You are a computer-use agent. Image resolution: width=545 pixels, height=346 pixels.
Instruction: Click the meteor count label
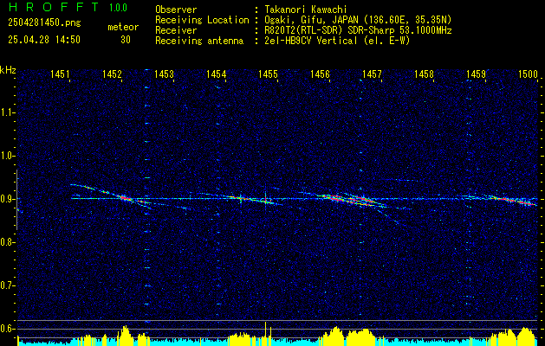[x=123, y=27]
